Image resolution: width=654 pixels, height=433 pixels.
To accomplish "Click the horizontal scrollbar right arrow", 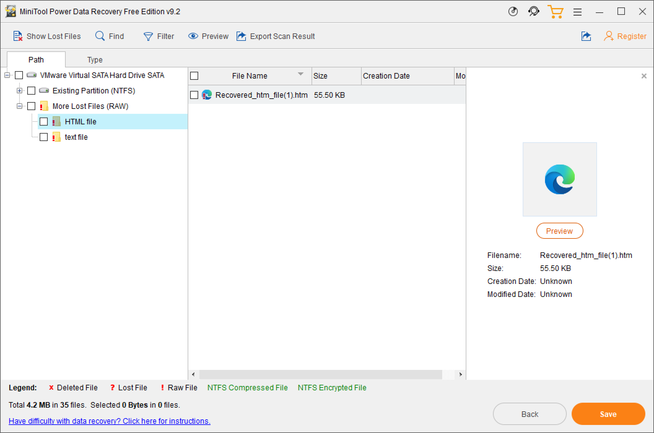I will [460, 375].
